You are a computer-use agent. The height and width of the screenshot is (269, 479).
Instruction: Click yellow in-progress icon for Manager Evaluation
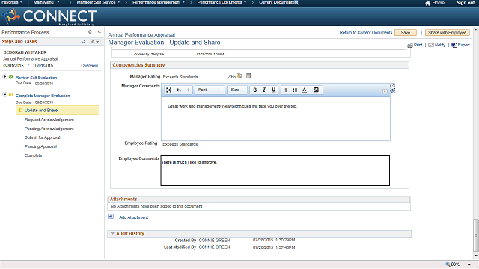coord(11,95)
